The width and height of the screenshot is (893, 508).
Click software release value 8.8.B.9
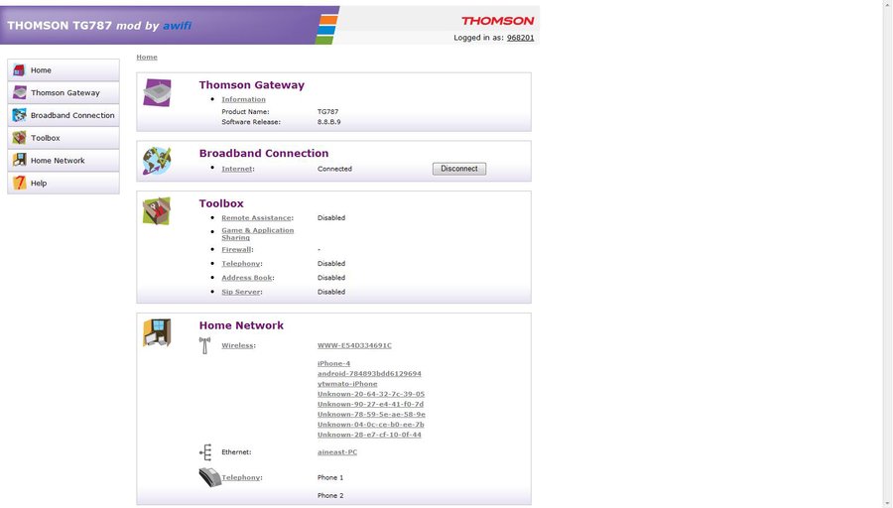328,122
